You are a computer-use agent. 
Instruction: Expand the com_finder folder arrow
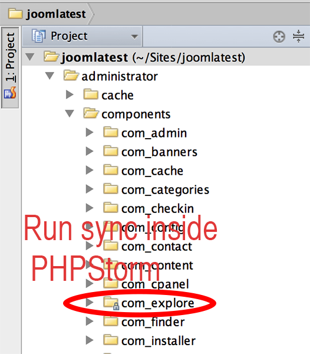pyautogui.click(x=90, y=322)
